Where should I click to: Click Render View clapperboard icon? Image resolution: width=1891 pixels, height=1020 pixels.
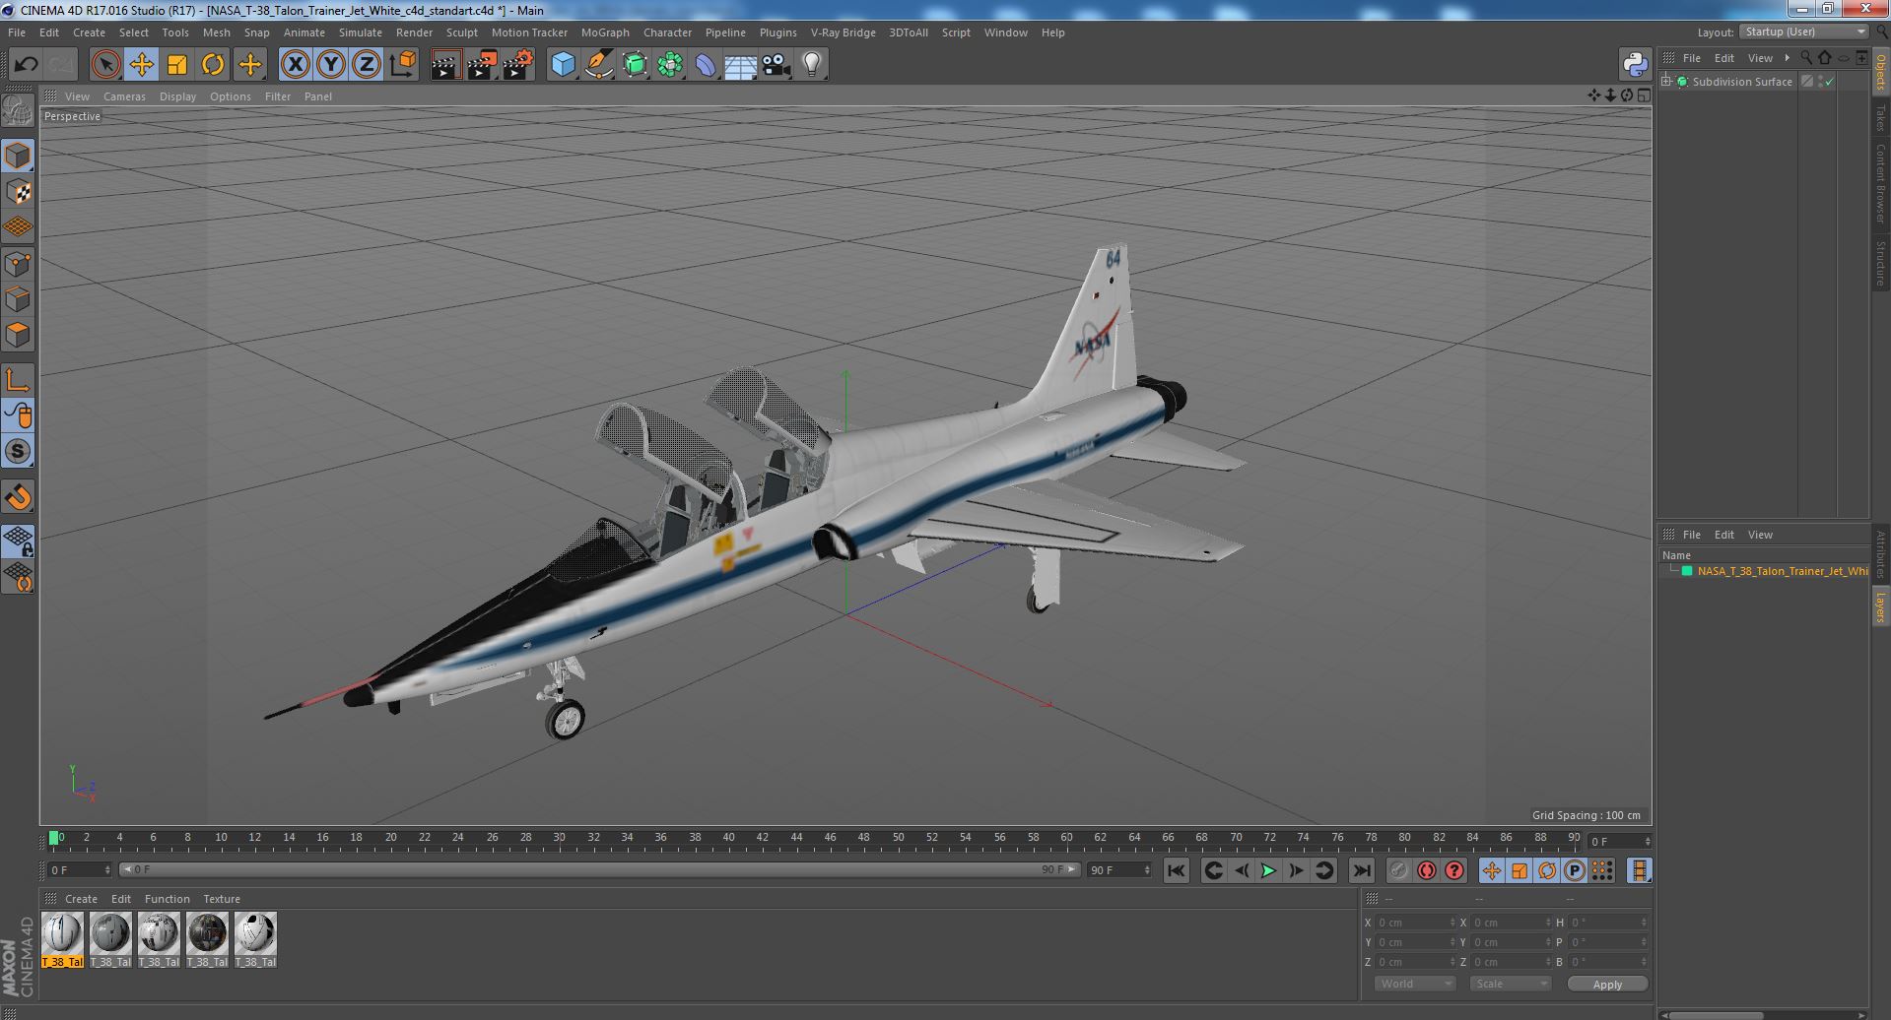(x=446, y=65)
